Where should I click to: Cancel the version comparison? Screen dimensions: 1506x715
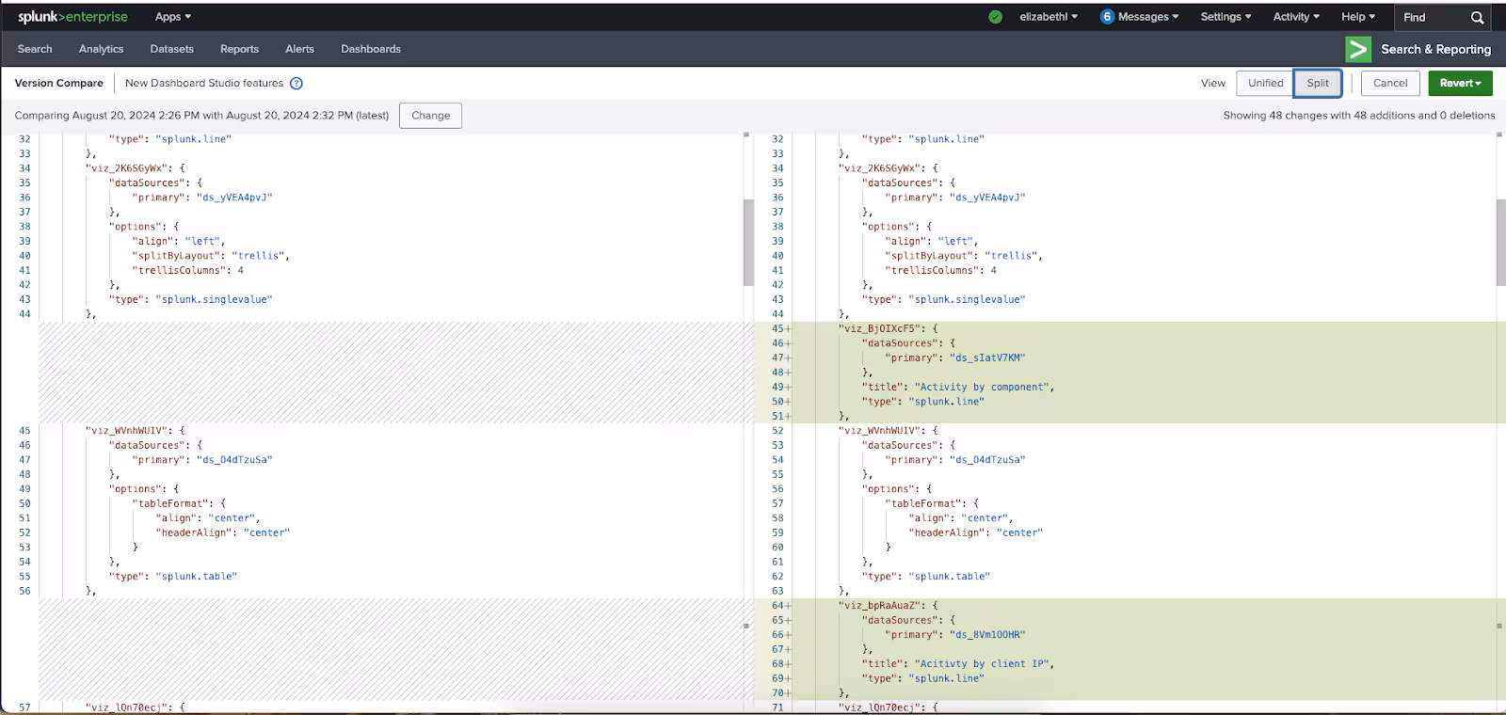1390,83
